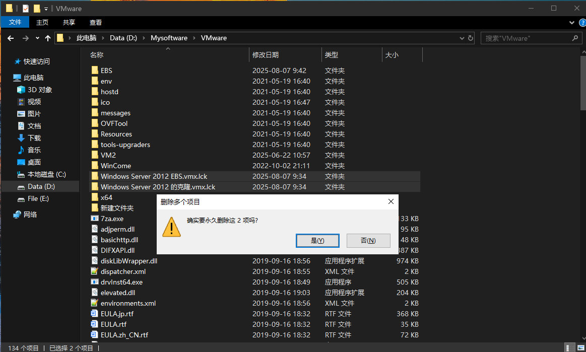Click 此电脑 in the address breadcrumb

click(x=86, y=38)
